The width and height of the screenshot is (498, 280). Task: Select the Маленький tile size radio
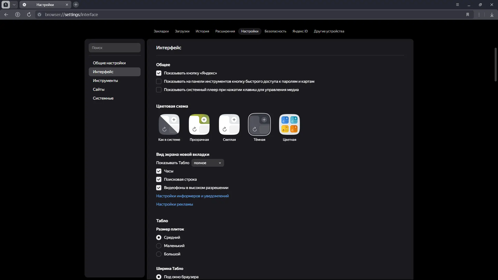click(159, 246)
